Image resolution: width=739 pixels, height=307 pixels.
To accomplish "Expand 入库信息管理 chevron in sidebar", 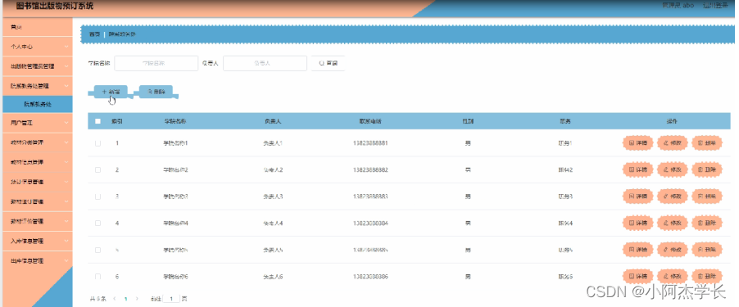I will point(66,241).
